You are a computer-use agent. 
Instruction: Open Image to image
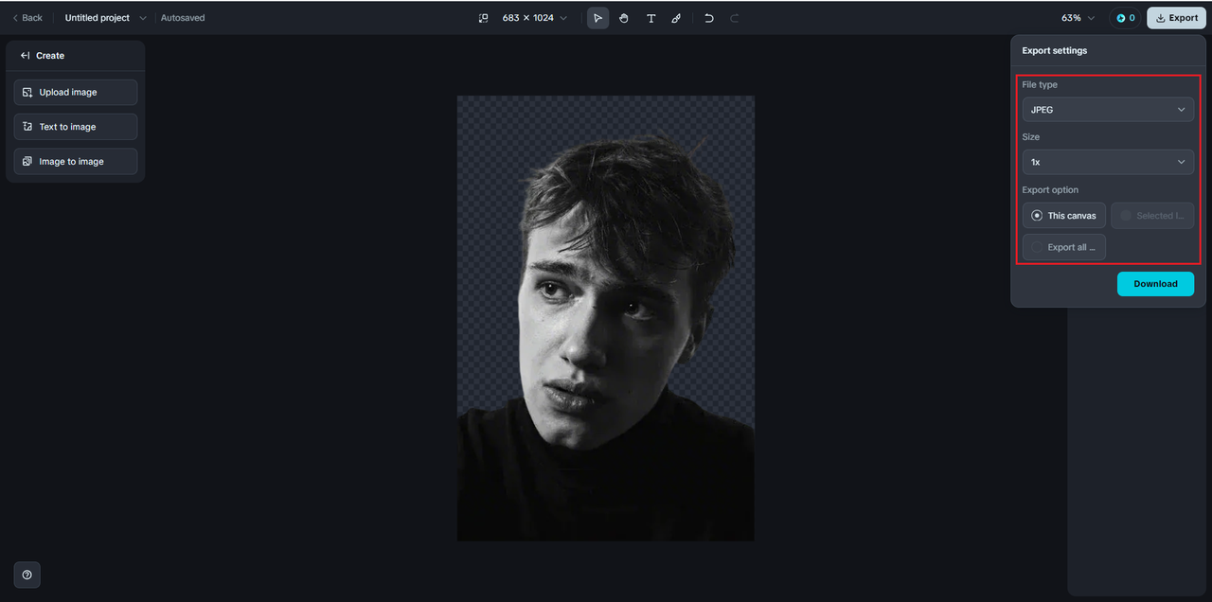(x=76, y=161)
